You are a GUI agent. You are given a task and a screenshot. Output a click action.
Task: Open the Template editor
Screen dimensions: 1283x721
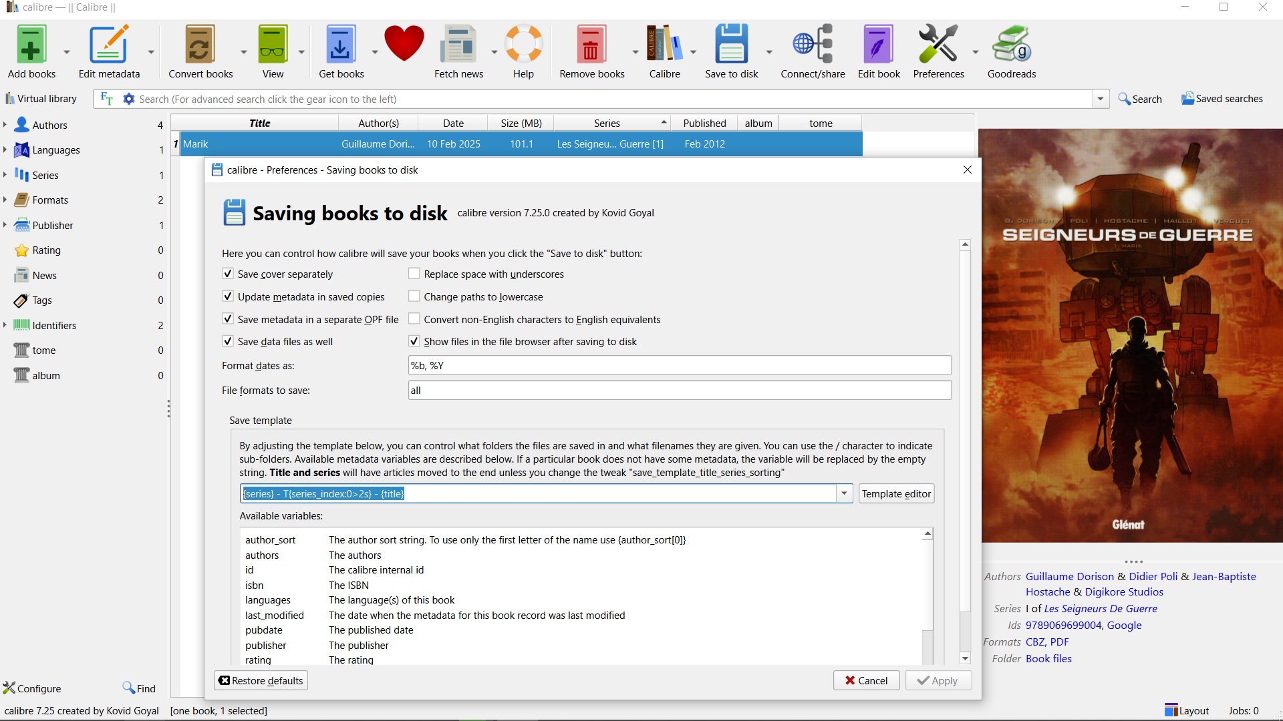pyautogui.click(x=896, y=493)
